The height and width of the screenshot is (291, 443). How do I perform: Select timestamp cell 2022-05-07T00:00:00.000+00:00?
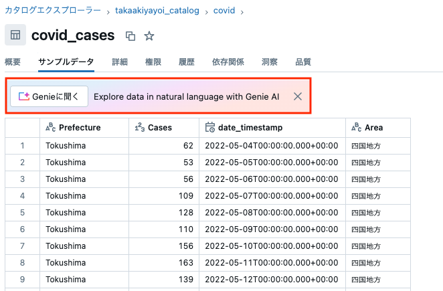click(272, 196)
